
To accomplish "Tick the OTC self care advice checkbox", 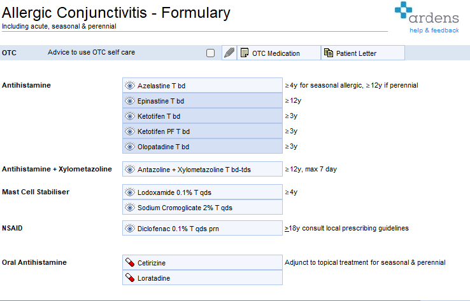I will pos(211,53).
